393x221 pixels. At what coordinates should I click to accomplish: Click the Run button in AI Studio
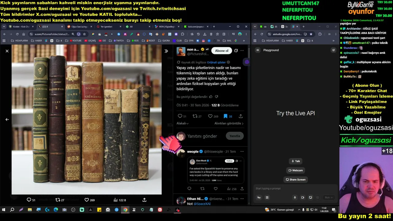(329, 197)
